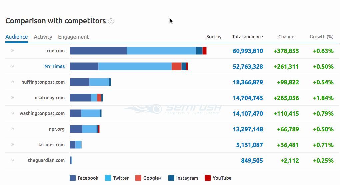Hide latimes.com with the eye icon
This screenshot has width=340, height=185.
pos(12,145)
